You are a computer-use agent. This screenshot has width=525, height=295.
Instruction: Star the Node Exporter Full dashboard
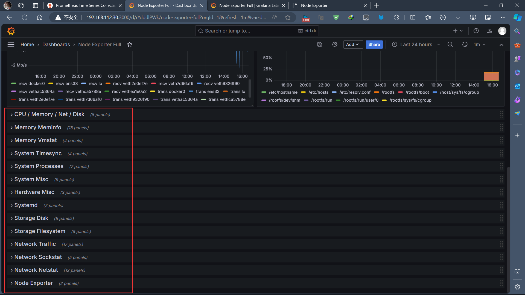click(x=130, y=44)
